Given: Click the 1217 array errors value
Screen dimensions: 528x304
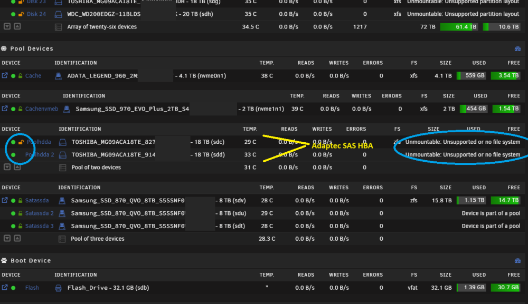Looking at the screenshot, I should (360, 27).
